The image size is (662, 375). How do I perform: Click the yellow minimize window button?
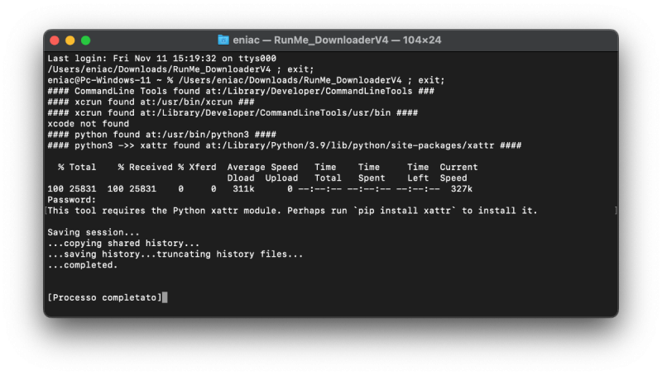coord(70,40)
